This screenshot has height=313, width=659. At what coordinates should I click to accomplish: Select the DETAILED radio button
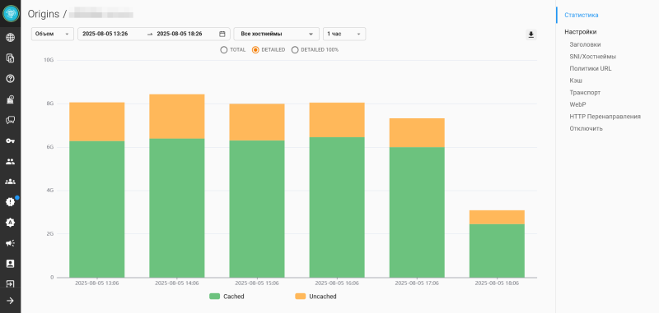pos(255,50)
